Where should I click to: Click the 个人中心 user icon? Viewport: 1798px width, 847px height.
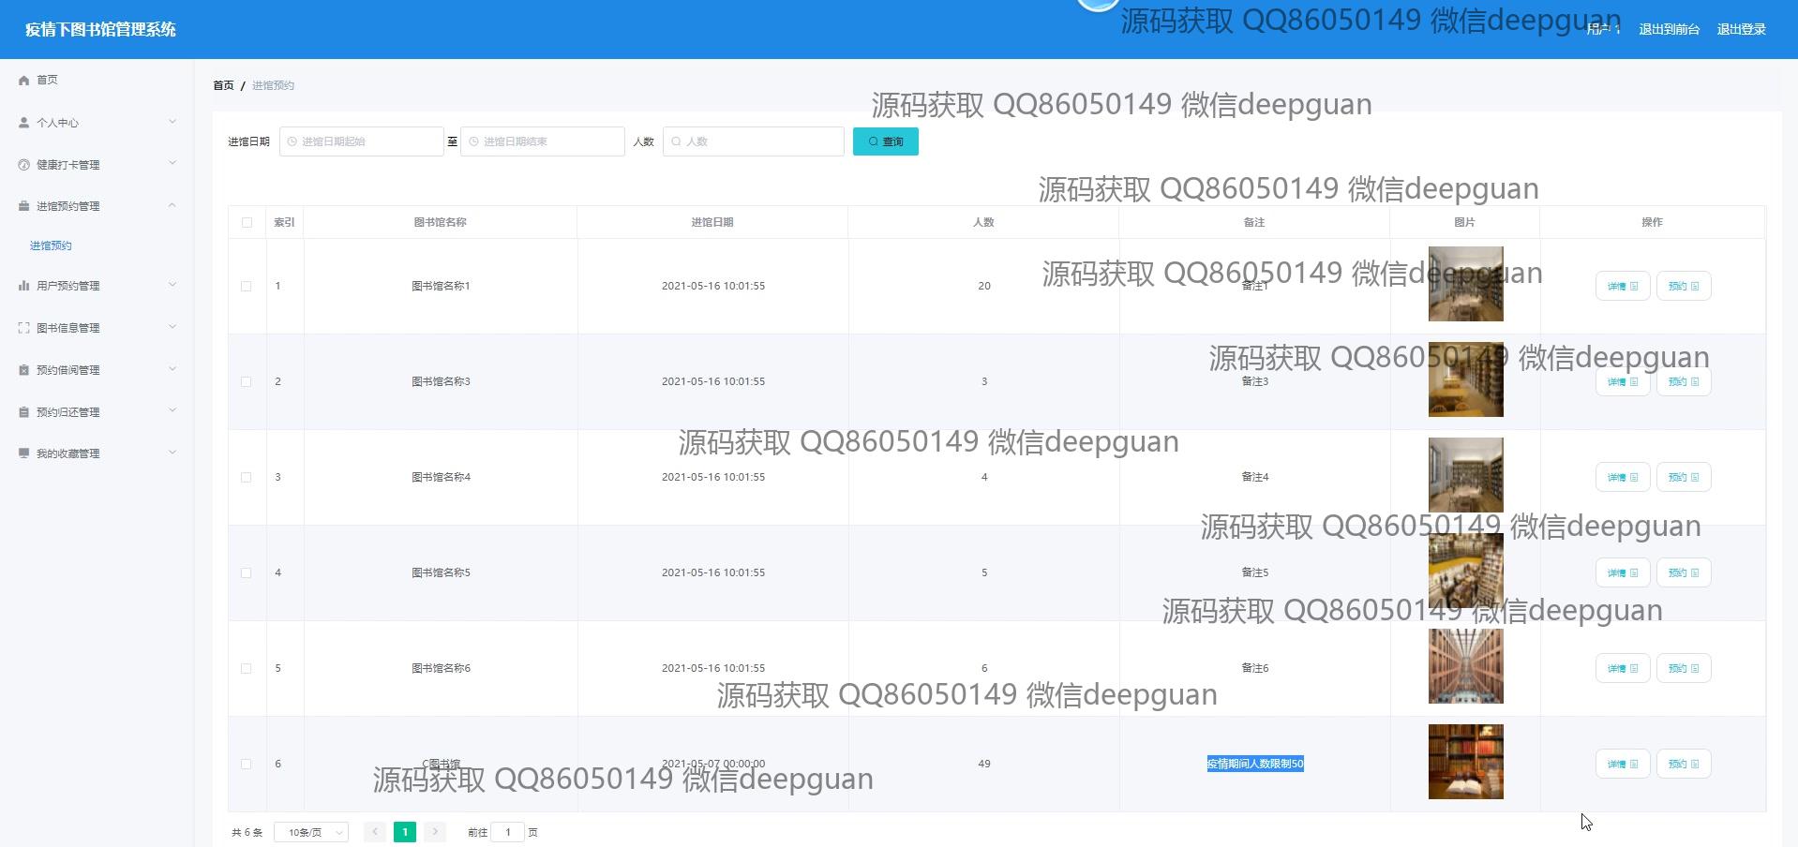coord(24,123)
